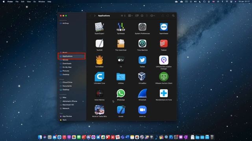Select VMware Horizon Client app icon

tap(164, 77)
